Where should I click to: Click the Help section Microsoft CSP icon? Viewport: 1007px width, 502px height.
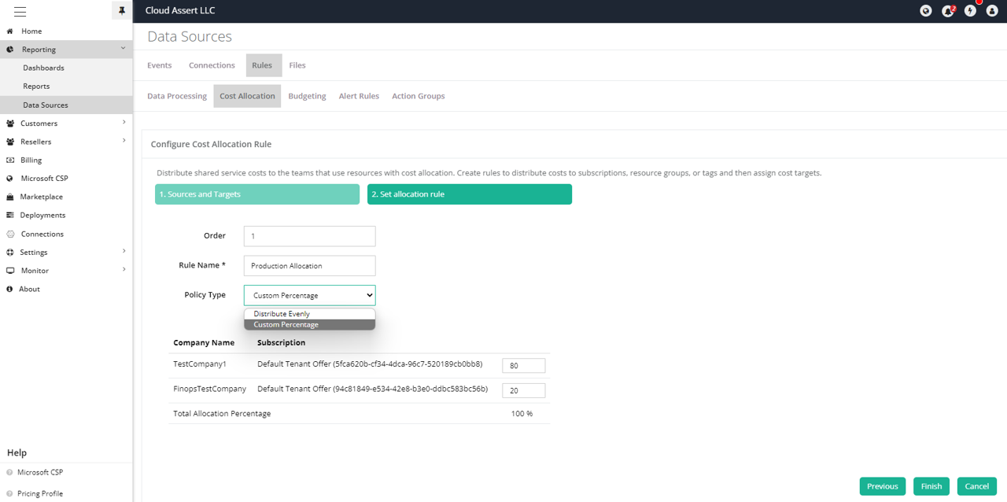[x=9, y=473]
